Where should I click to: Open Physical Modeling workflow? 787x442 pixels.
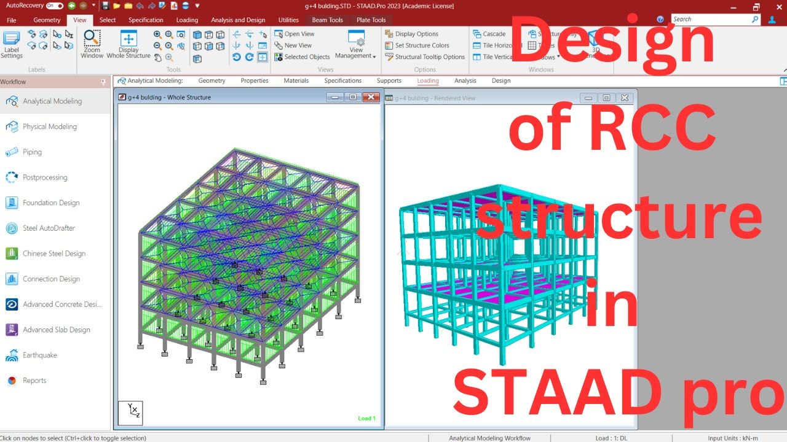click(x=55, y=126)
